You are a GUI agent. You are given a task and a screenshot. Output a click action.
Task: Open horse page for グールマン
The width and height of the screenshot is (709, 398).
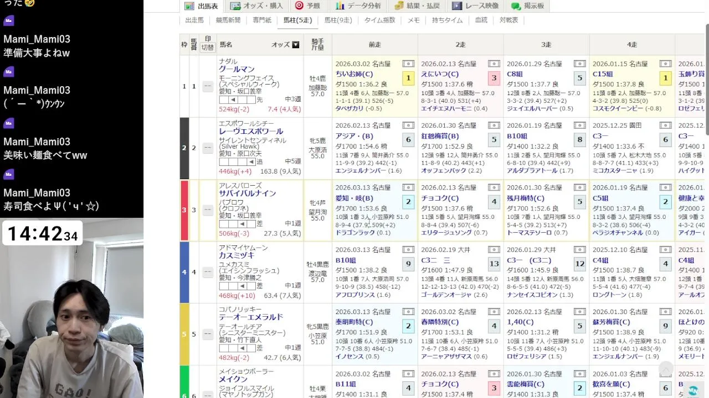click(x=237, y=70)
